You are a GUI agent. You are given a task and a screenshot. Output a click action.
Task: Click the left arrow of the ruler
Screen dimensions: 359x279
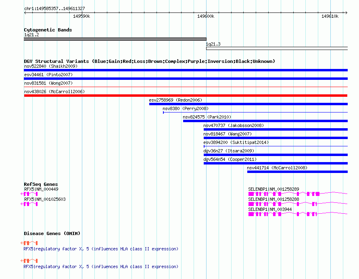click(x=25, y=13)
